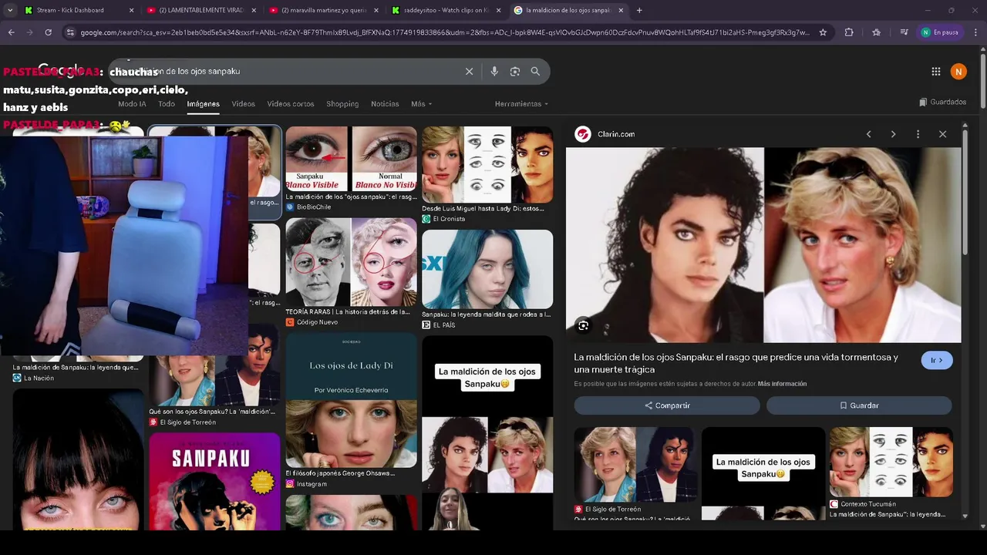Open Guardados saved items
Viewport: 987px width, 555px height.
(x=942, y=102)
